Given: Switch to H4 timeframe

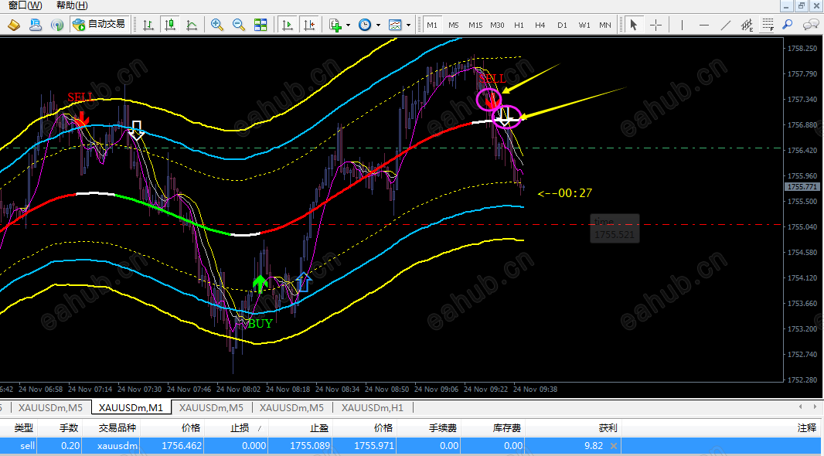Looking at the screenshot, I should [540, 25].
